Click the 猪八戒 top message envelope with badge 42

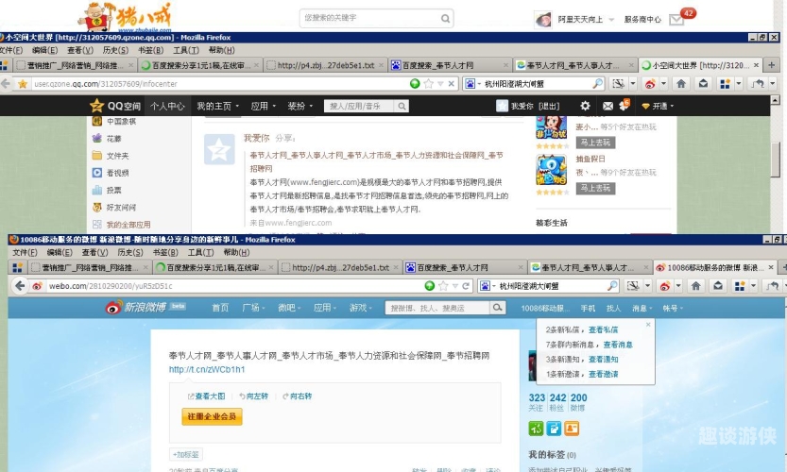(x=676, y=20)
